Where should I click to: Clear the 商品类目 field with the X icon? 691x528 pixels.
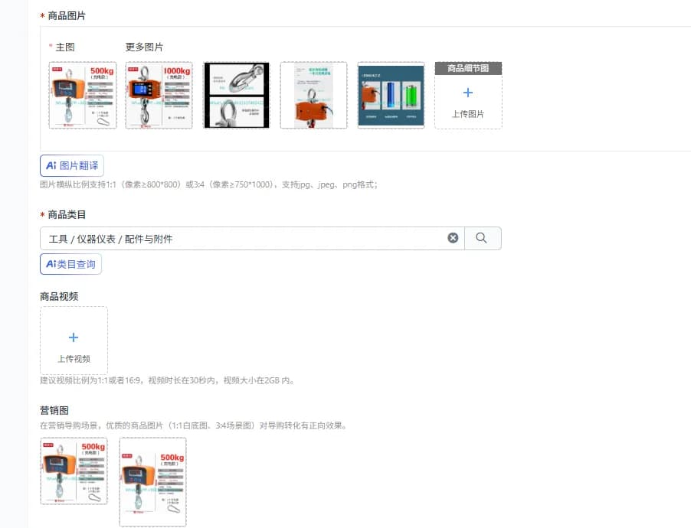(x=453, y=238)
